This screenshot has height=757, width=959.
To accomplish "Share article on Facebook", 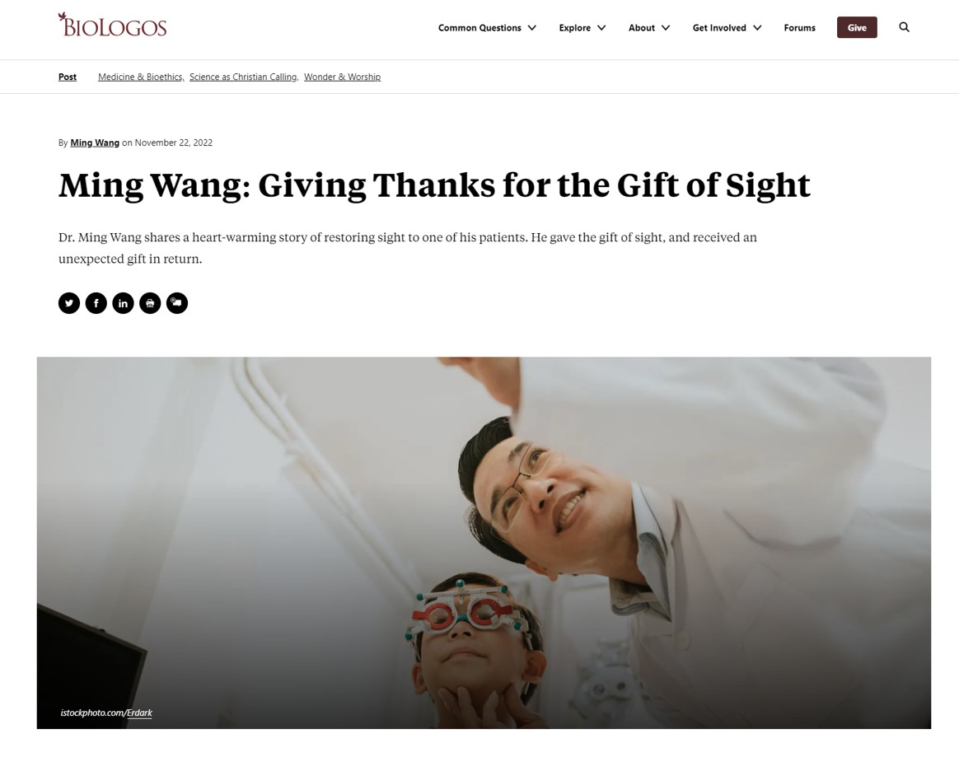I will tap(96, 303).
